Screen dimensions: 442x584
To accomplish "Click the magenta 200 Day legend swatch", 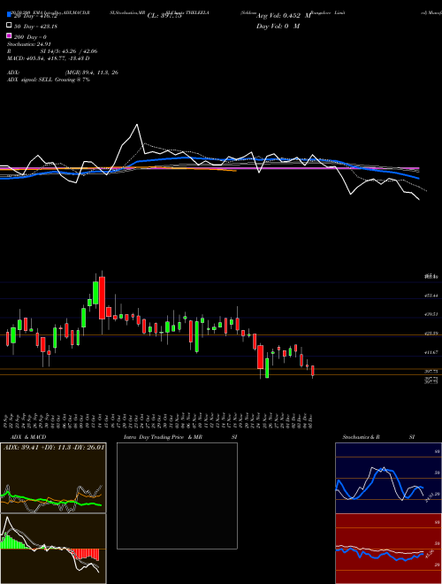I will click(x=10, y=35).
